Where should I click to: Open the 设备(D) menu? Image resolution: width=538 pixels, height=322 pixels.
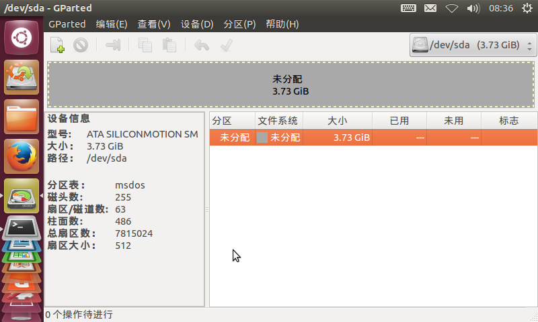pyautogui.click(x=197, y=24)
